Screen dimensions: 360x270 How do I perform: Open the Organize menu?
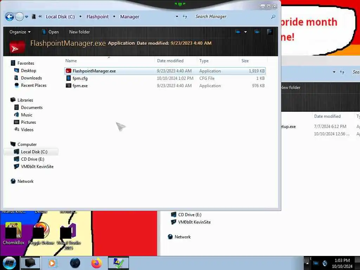point(20,32)
